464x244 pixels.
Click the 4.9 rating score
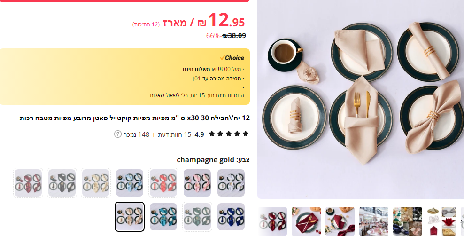pyautogui.click(x=200, y=134)
